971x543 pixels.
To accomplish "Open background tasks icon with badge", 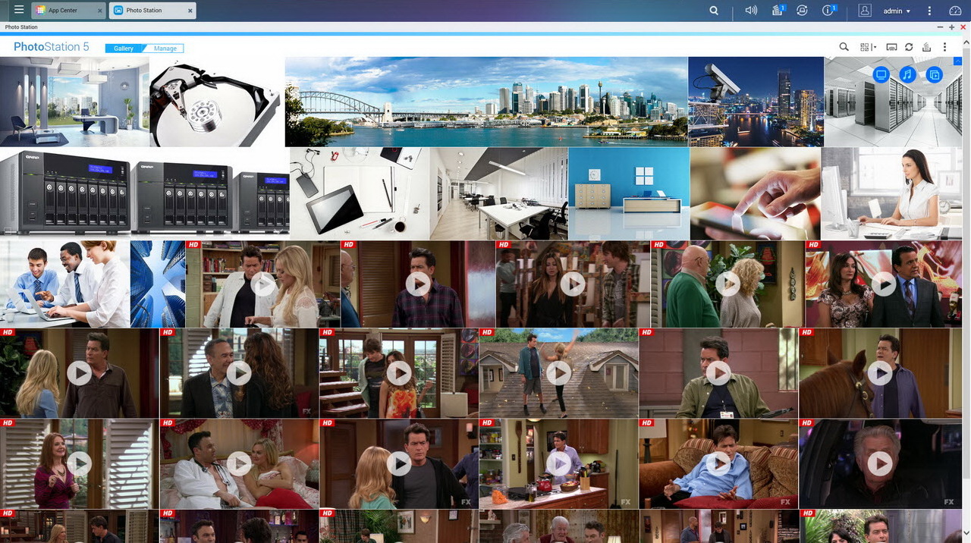I will click(x=778, y=11).
